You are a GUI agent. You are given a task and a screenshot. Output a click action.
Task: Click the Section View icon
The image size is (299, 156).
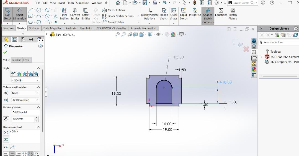coord(136,34)
